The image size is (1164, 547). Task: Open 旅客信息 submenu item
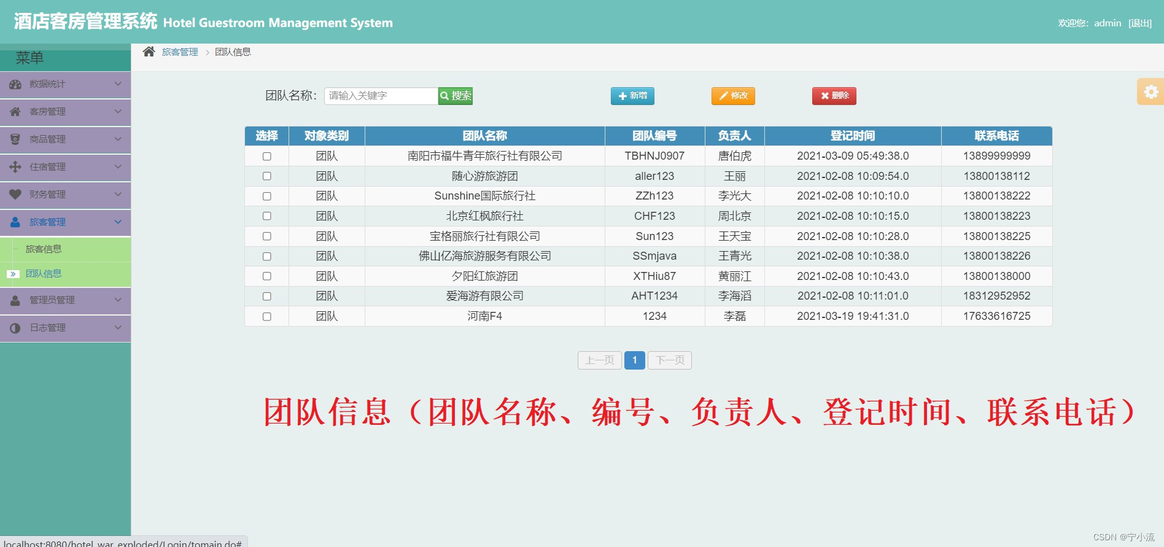(65, 249)
